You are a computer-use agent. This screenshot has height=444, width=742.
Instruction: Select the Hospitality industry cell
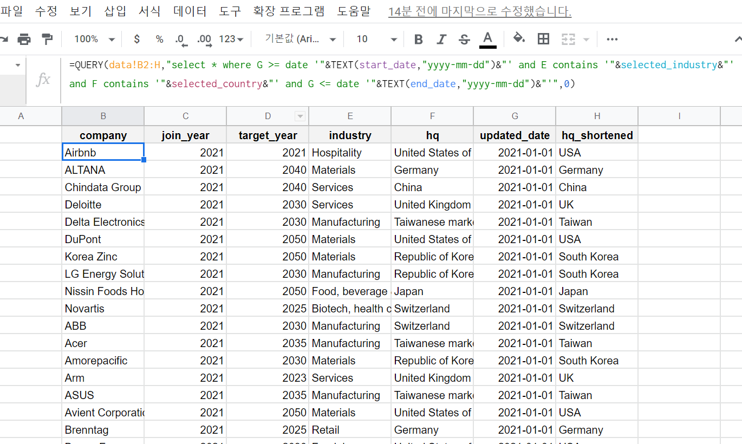350,153
